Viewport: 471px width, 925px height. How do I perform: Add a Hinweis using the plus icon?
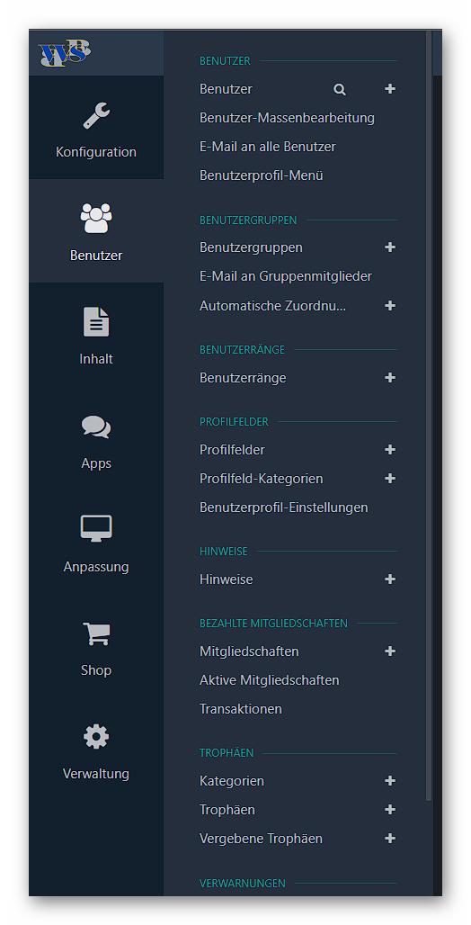pyautogui.click(x=389, y=579)
